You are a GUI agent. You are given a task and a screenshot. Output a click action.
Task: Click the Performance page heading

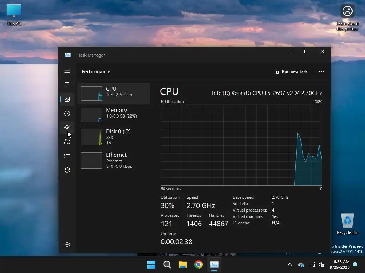[96, 71]
